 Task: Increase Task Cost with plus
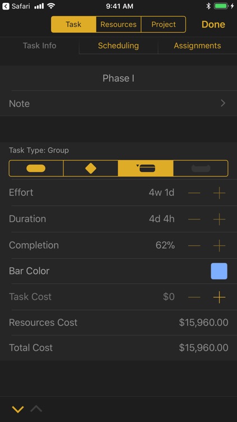(x=219, y=297)
